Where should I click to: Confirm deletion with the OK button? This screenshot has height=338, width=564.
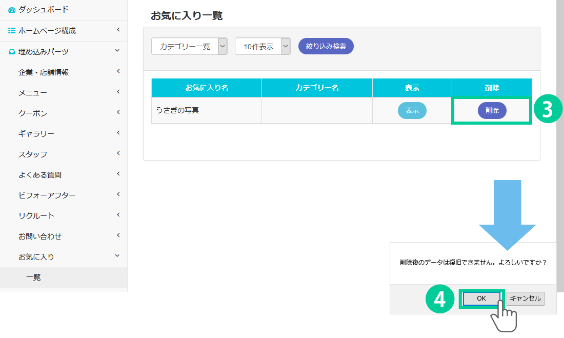point(481,299)
